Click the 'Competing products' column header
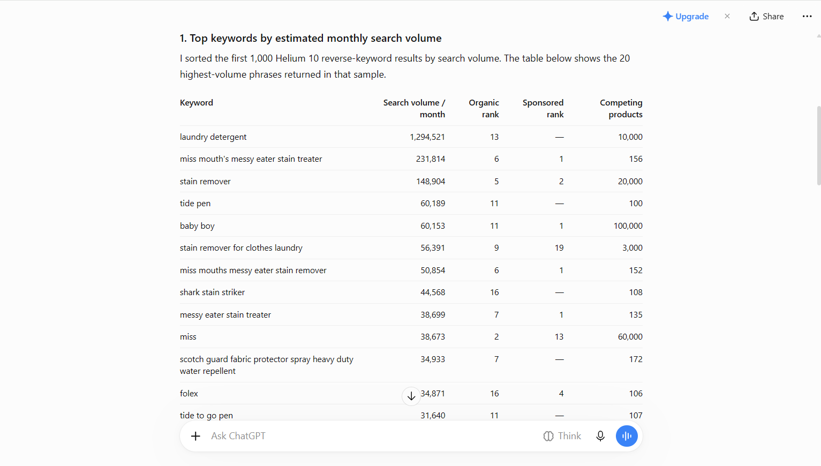 click(x=621, y=109)
